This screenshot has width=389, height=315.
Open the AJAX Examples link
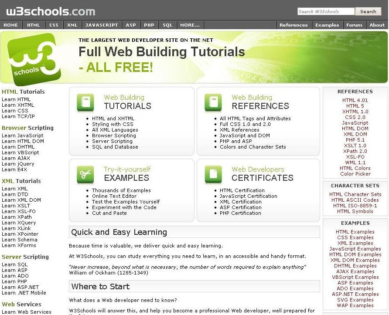(x=355, y=271)
